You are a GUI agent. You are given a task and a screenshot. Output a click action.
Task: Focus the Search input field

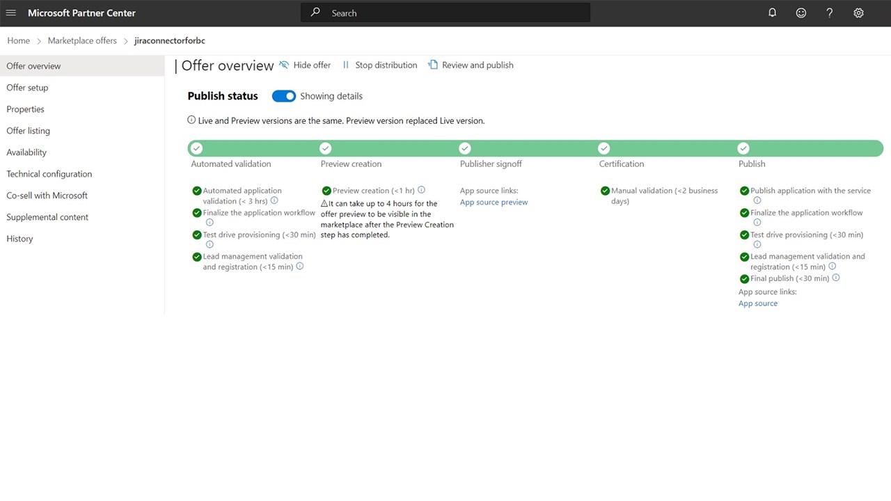pyautogui.click(x=445, y=13)
